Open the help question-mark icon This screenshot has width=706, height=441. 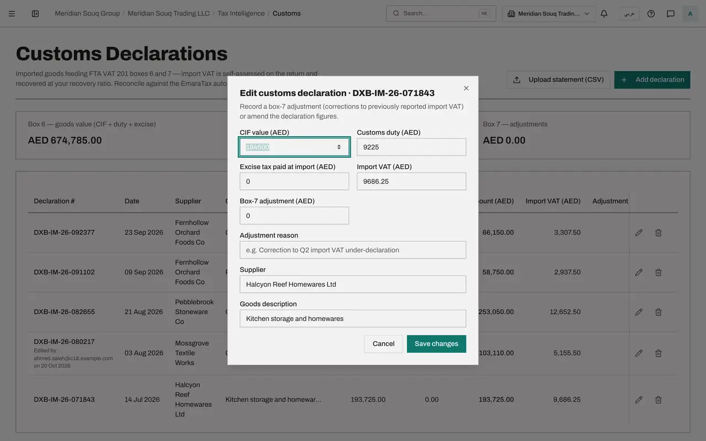[651, 14]
